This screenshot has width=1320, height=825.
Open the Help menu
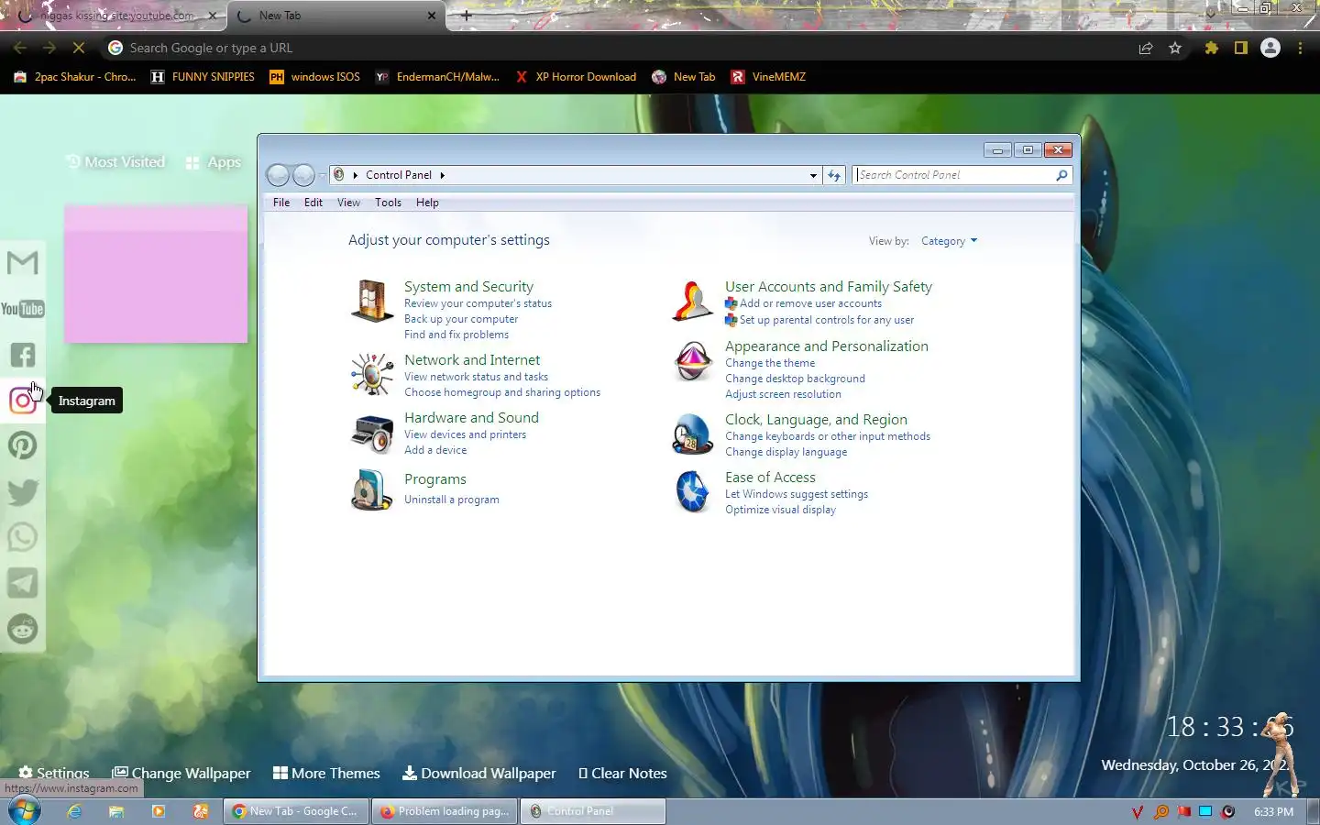pyautogui.click(x=427, y=203)
